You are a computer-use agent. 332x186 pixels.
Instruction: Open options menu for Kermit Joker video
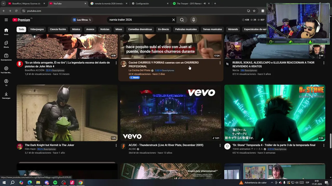point(116,145)
